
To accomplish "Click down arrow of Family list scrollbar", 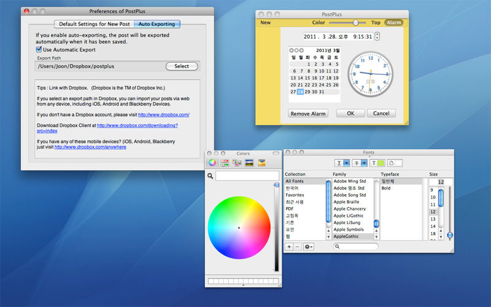I will point(376,237).
